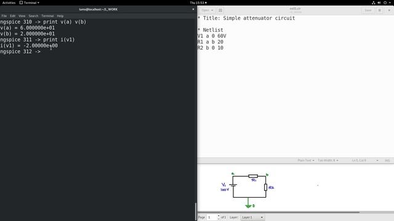Open the Terminal menu in the menu bar
The height and width of the screenshot is (221, 394).
point(47,16)
